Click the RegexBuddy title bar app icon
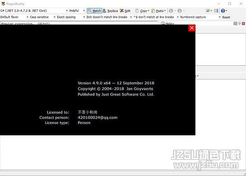246x176 pixels. [x=3, y=4]
